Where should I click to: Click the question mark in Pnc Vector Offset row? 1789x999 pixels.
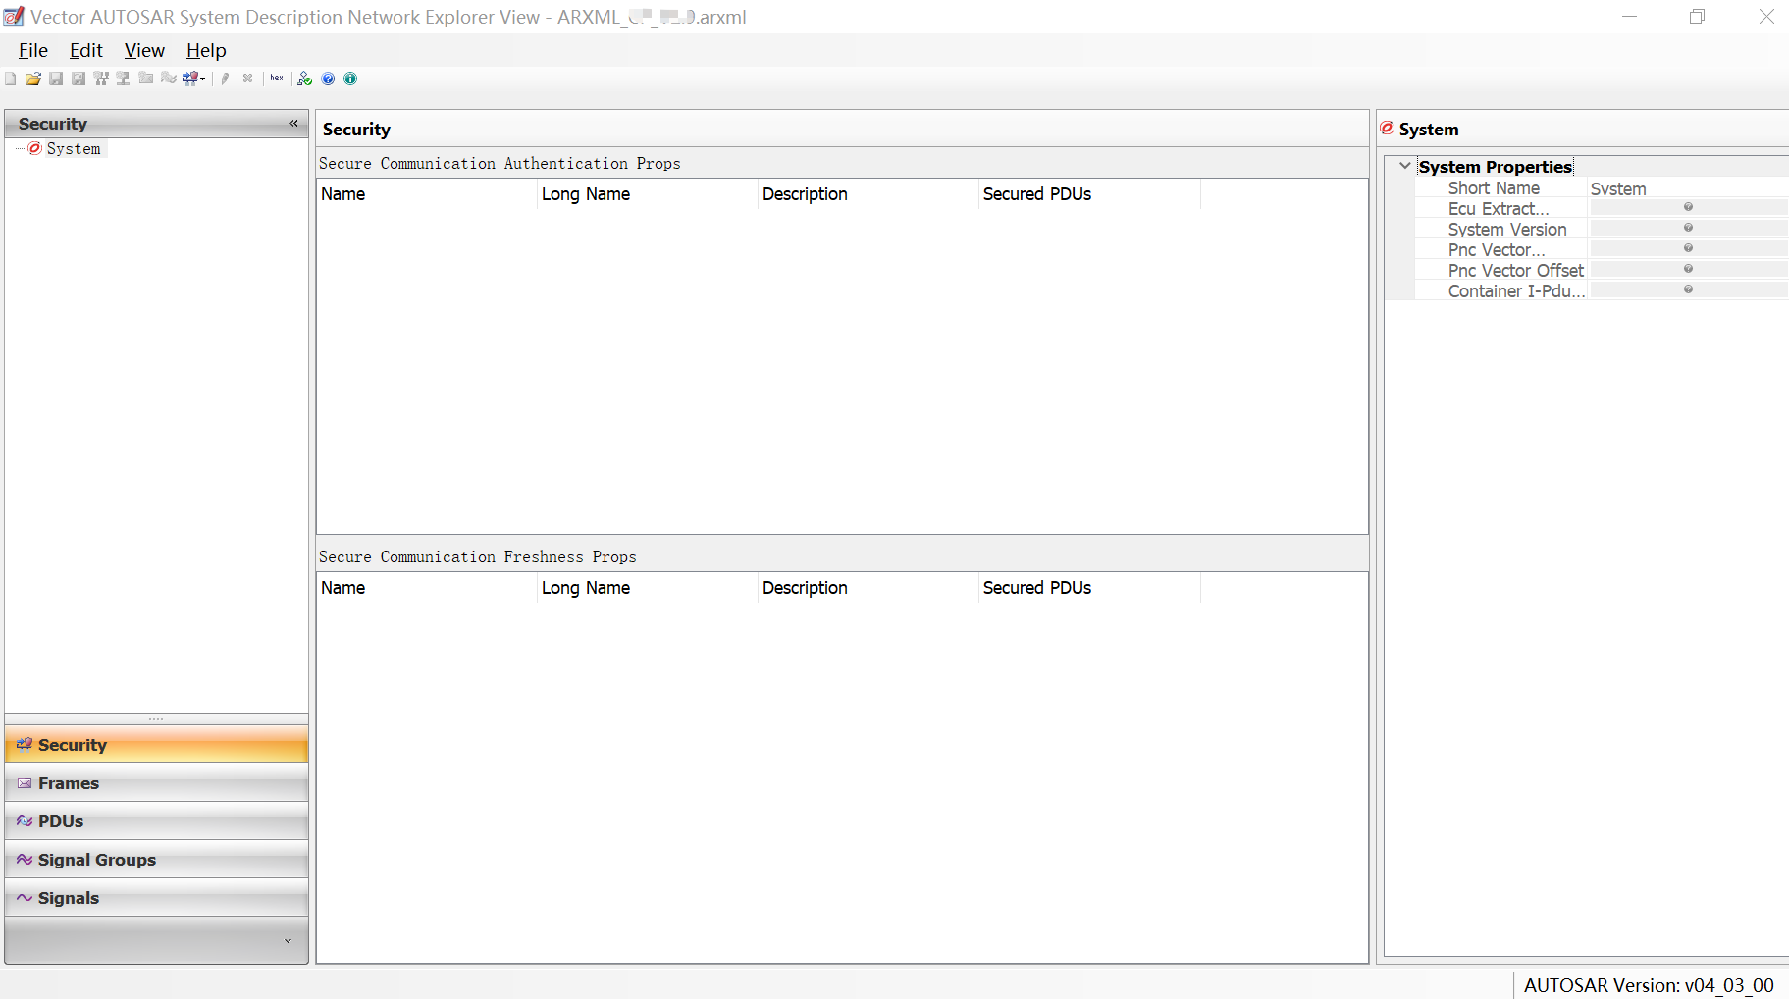click(x=1688, y=269)
